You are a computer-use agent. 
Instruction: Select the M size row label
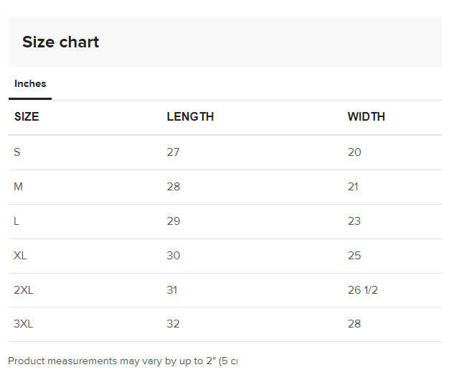pyautogui.click(x=19, y=187)
